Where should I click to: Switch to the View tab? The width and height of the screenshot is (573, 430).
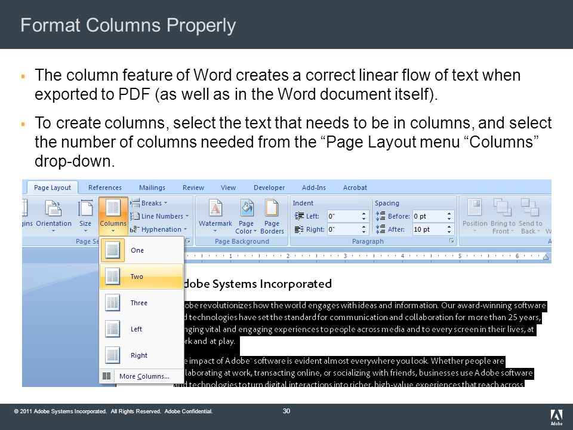(228, 188)
